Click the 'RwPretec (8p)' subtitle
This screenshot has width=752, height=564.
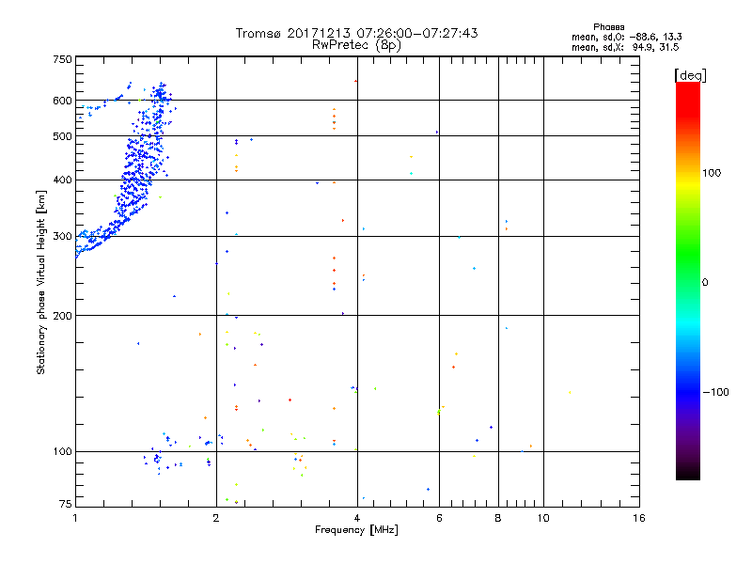click(356, 45)
